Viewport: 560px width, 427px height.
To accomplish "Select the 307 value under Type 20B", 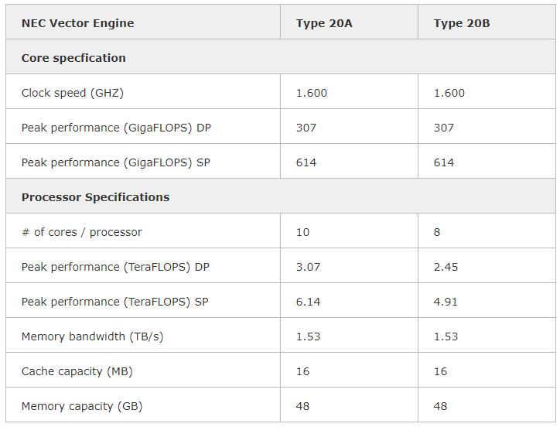I will (x=443, y=128).
